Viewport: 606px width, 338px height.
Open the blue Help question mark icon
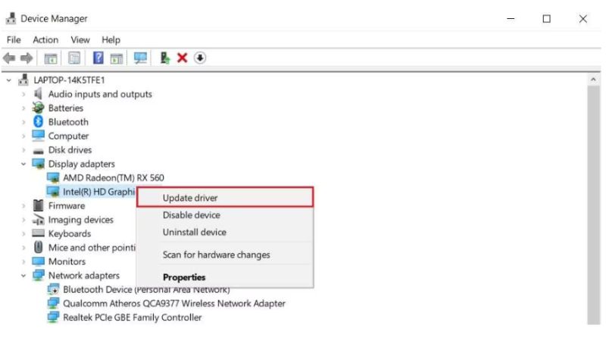tap(98, 58)
